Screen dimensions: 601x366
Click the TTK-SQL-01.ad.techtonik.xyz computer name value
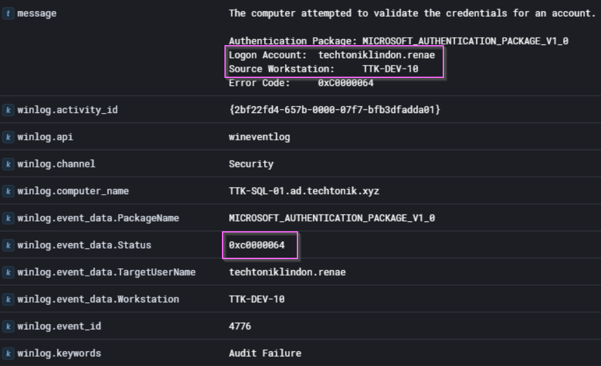pos(304,191)
